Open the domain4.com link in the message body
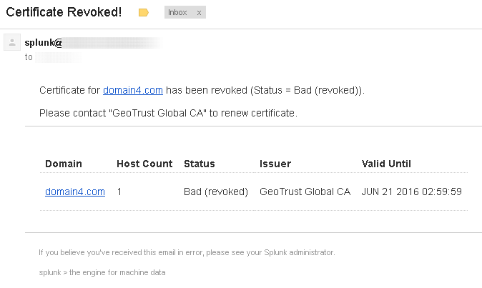This screenshot has width=482, height=288. click(x=133, y=91)
